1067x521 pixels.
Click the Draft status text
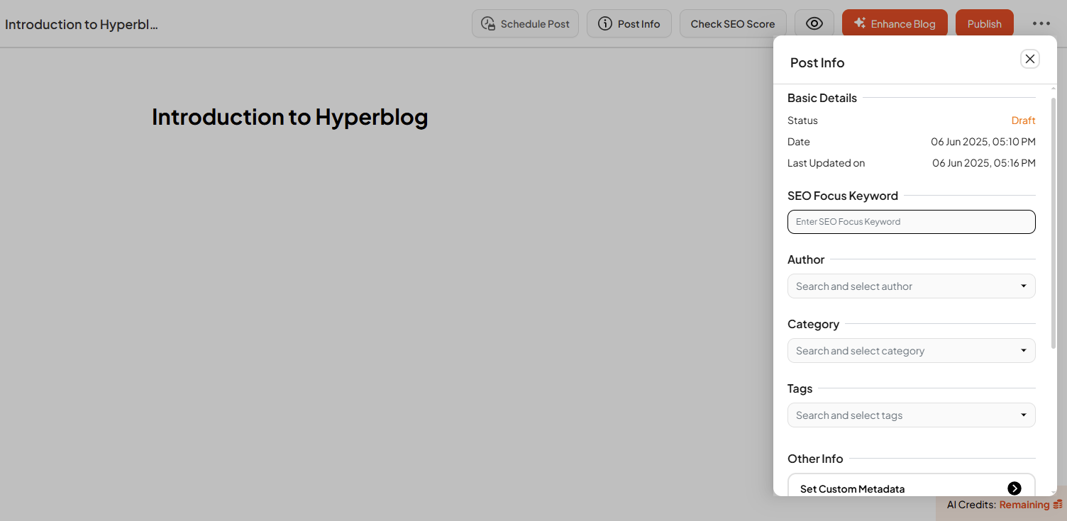1023,121
